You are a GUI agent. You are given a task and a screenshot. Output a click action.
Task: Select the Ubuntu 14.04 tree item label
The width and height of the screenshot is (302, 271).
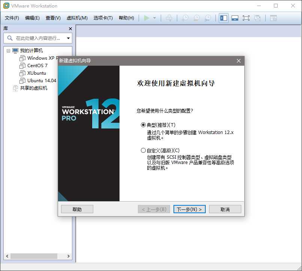click(x=42, y=80)
